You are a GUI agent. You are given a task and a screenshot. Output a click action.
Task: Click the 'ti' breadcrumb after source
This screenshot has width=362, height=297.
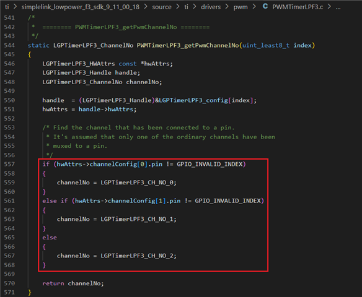point(186,7)
